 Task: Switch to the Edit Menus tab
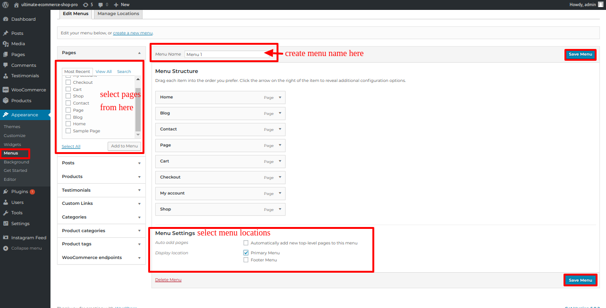point(76,14)
